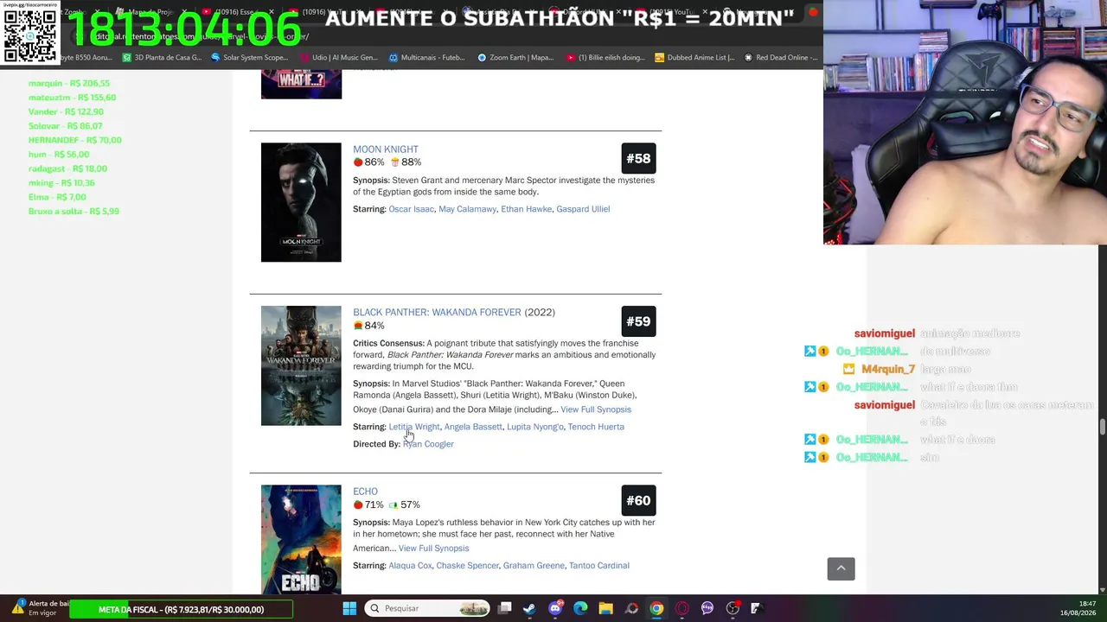Open Discord from the taskbar
Viewport: 1107px width, 622px height.
point(555,608)
